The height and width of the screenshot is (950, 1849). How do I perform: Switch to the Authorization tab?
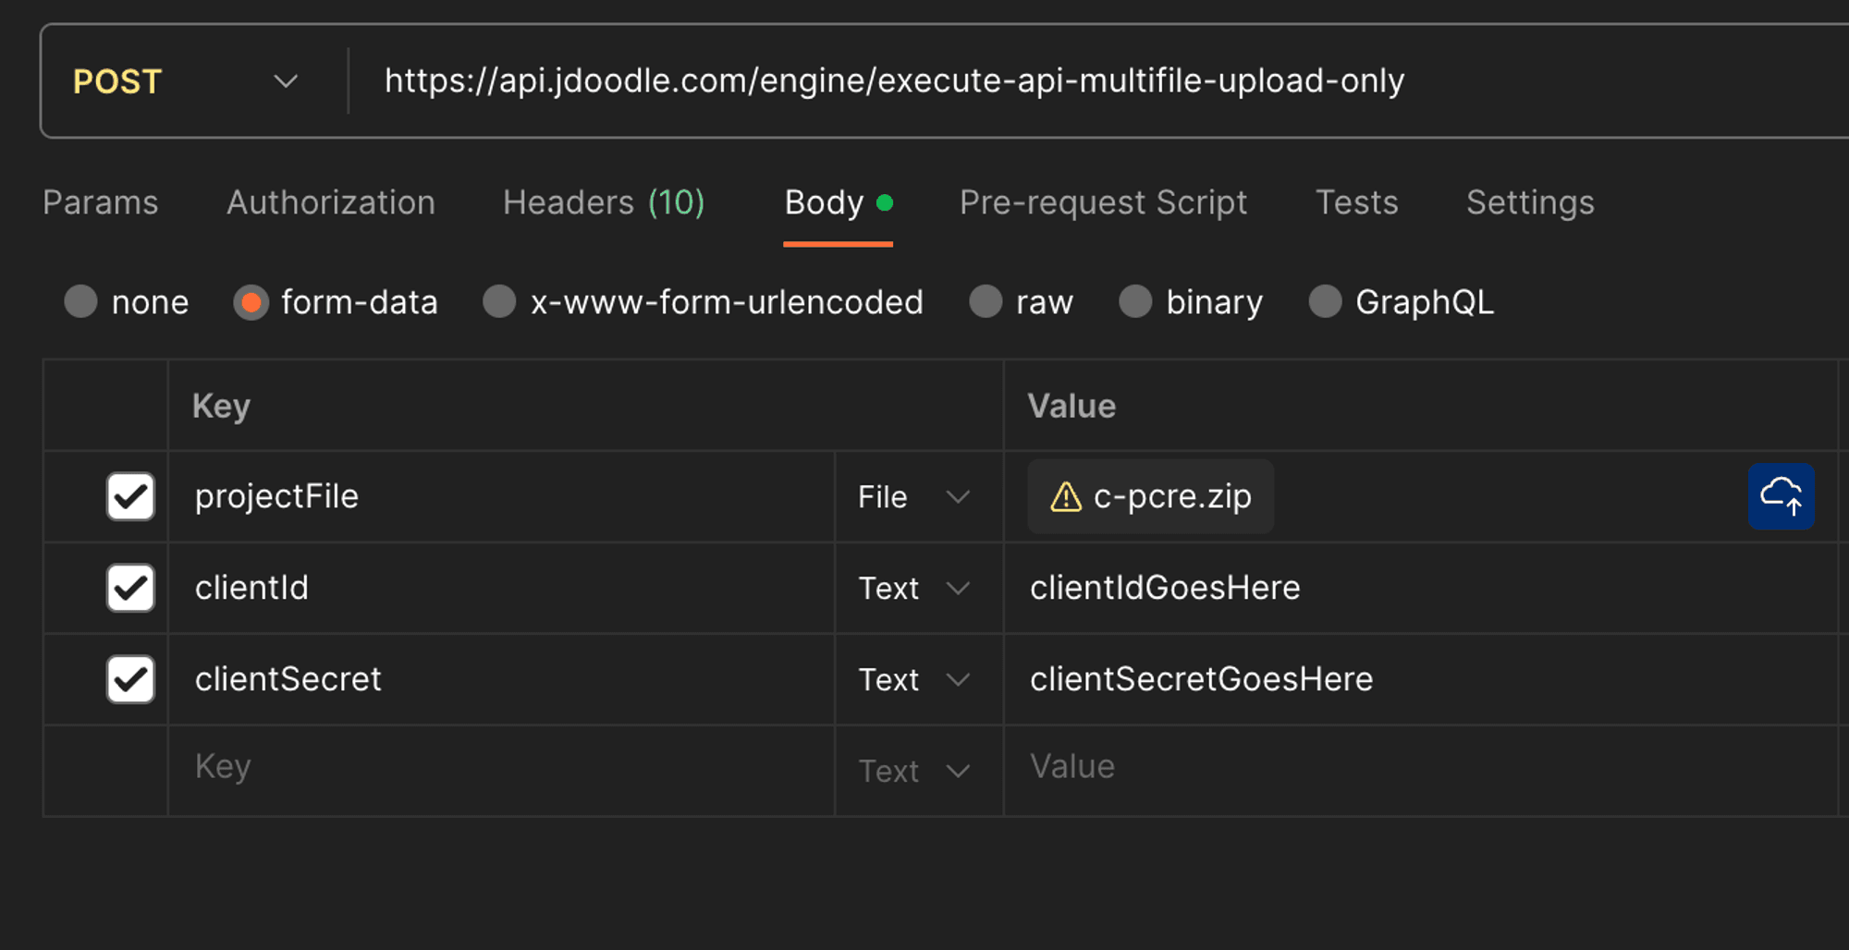coord(331,202)
